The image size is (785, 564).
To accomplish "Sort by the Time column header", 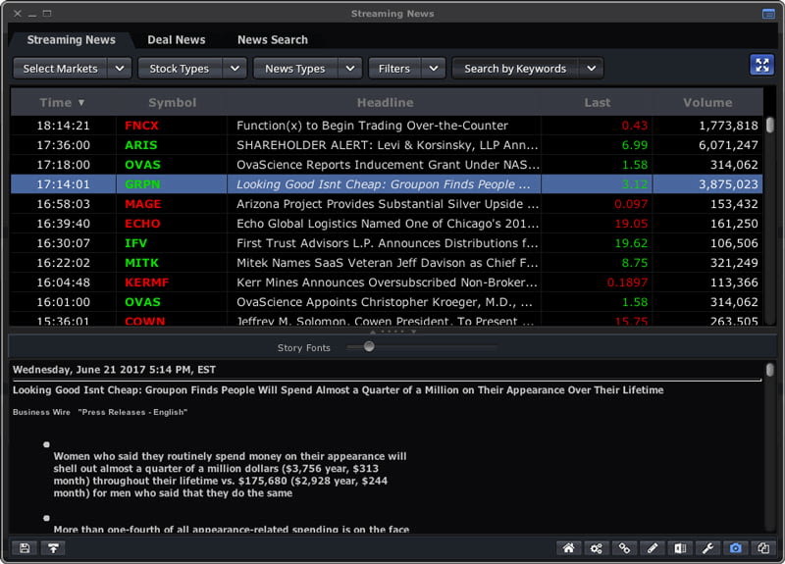I will 63,103.
